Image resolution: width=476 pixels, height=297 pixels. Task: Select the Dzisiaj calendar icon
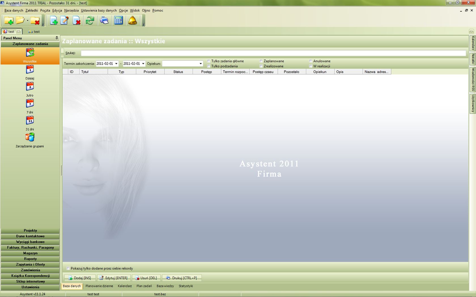coord(30,70)
